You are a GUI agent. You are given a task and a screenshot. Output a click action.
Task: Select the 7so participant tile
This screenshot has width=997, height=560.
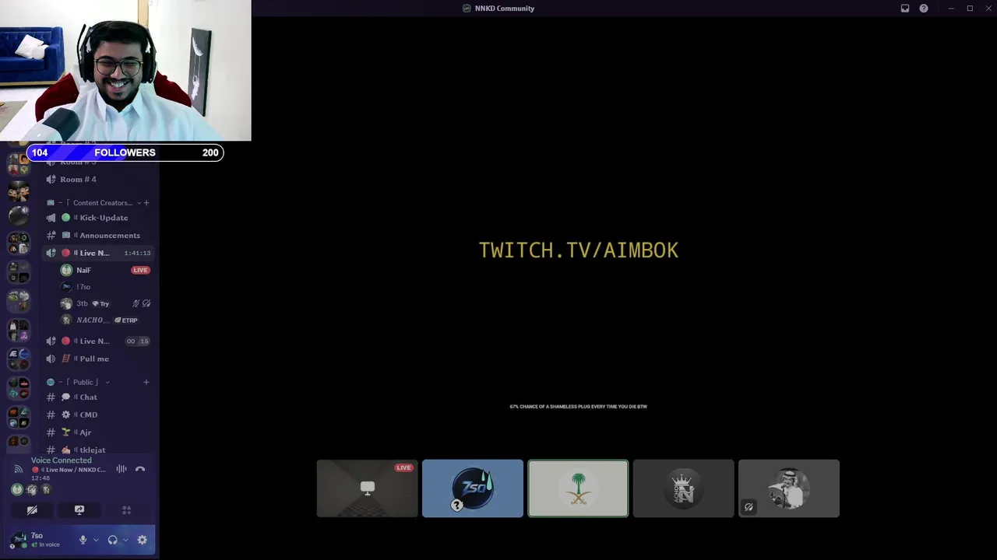473,488
